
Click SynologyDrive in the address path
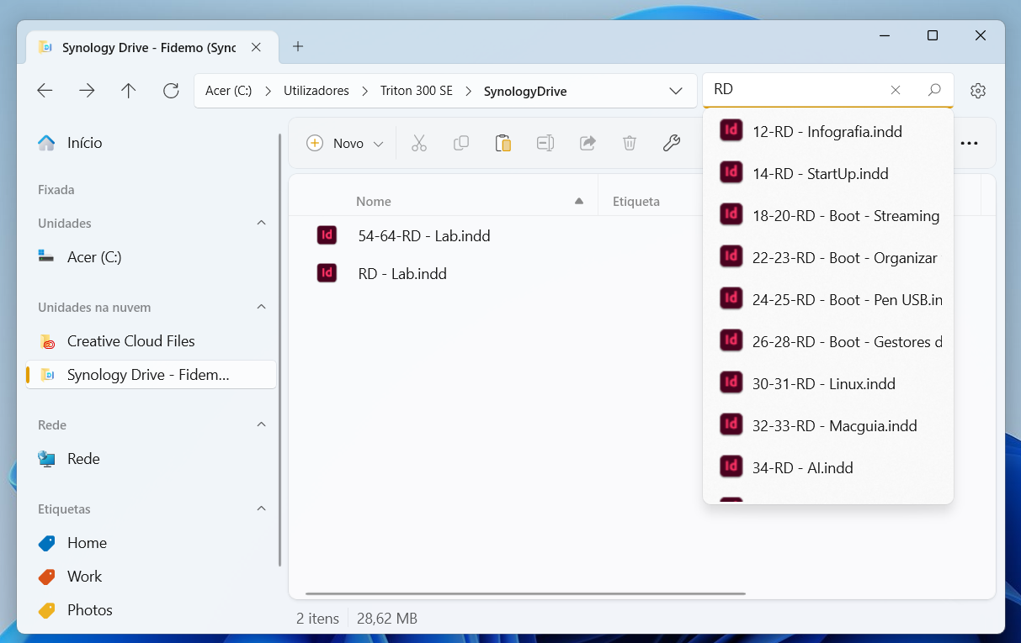click(525, 91)
